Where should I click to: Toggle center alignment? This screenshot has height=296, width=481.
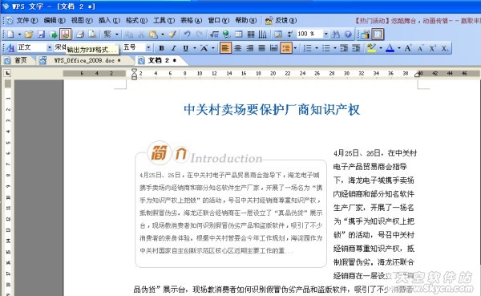tap(238, 48)
